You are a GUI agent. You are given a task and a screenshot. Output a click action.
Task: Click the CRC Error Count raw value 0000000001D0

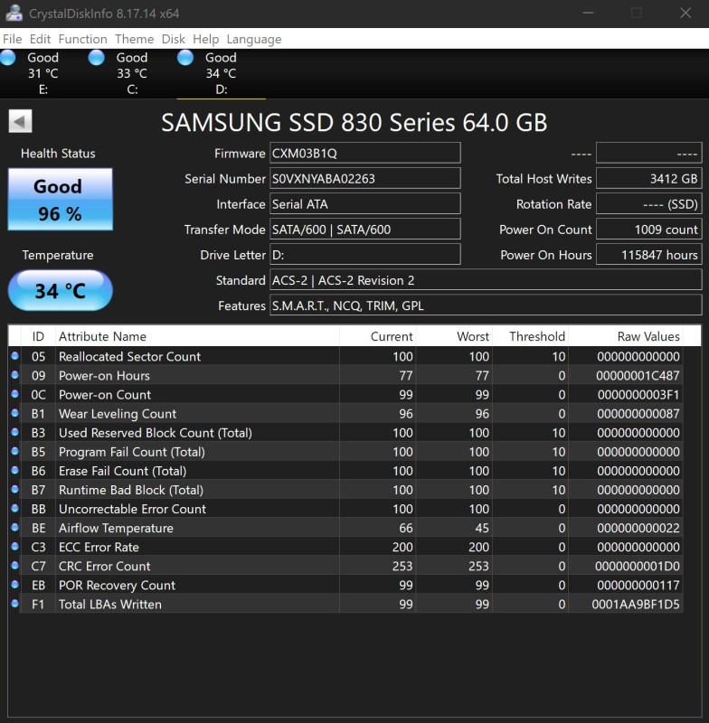coord(637,566)
